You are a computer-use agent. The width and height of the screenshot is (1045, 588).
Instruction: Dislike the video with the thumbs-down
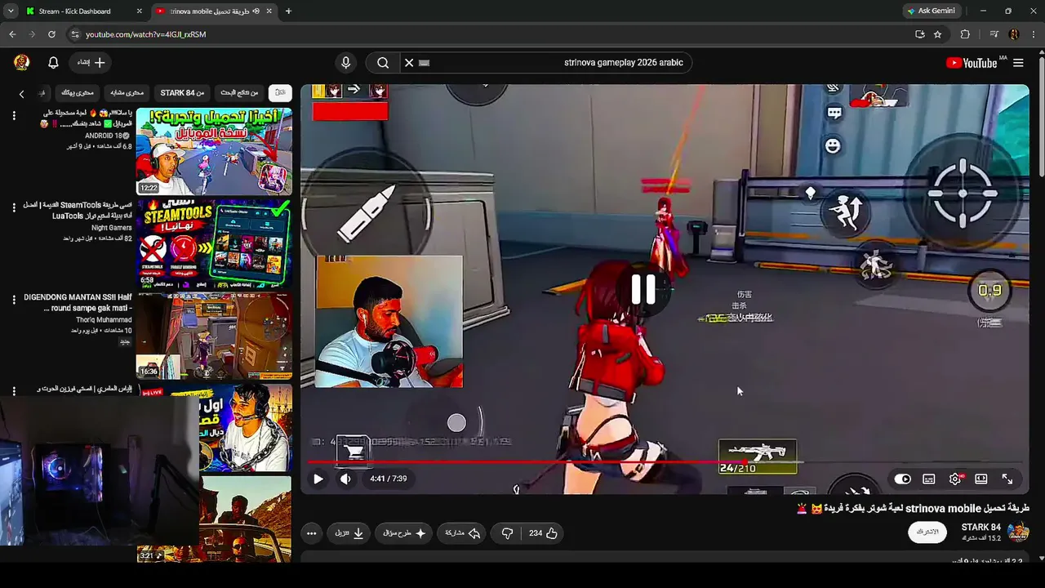pyautogui.click(x=507, y=533)
